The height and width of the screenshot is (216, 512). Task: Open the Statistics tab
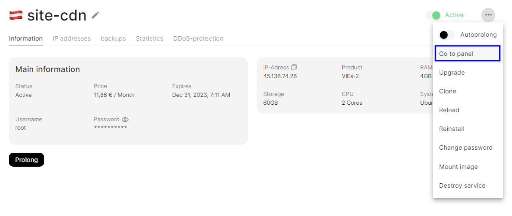(x=149, y=38)
